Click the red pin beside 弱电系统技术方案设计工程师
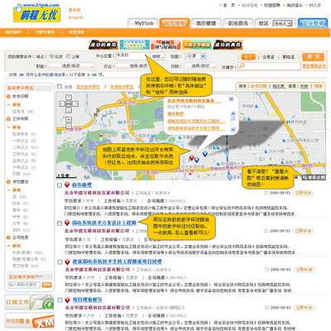The height and width of the screenshot is (331, 331). tap(67, 223)
